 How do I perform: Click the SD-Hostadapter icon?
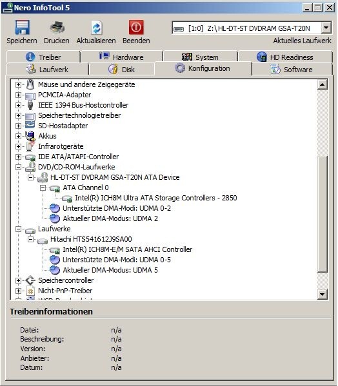30,125
